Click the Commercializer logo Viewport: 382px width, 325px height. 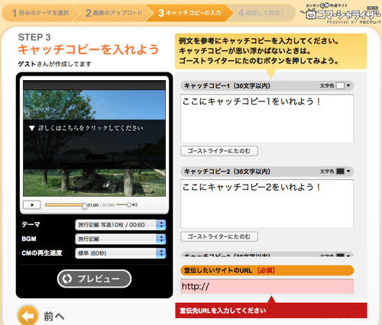coord(340,13)
